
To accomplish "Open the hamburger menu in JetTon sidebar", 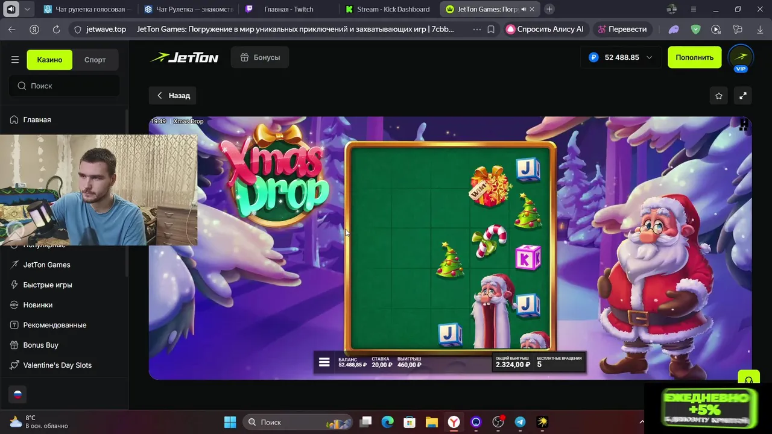I will click(x=15, y=60).
